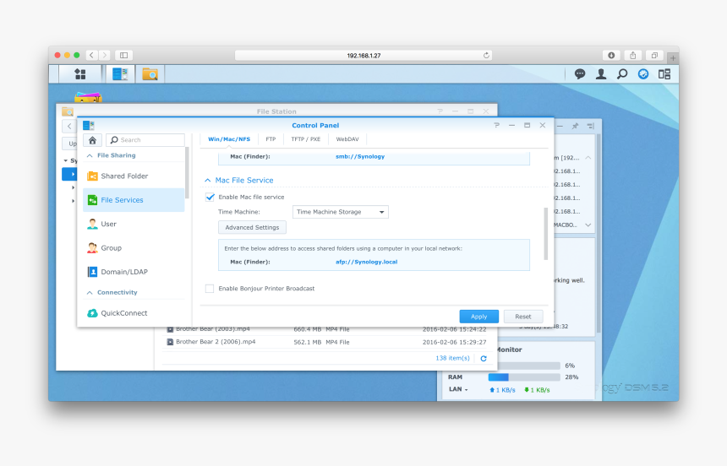Open the LAN selector dropdown in monitor widget
The width and height of the screenshot is (727, 466).
click(x=458, y=389)
